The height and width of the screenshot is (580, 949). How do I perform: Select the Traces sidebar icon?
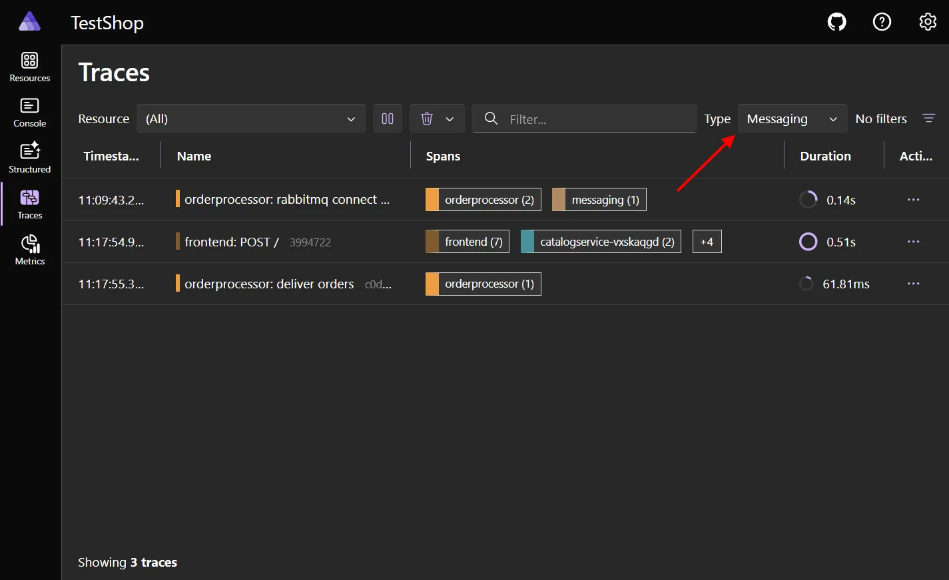pos(29,203)
